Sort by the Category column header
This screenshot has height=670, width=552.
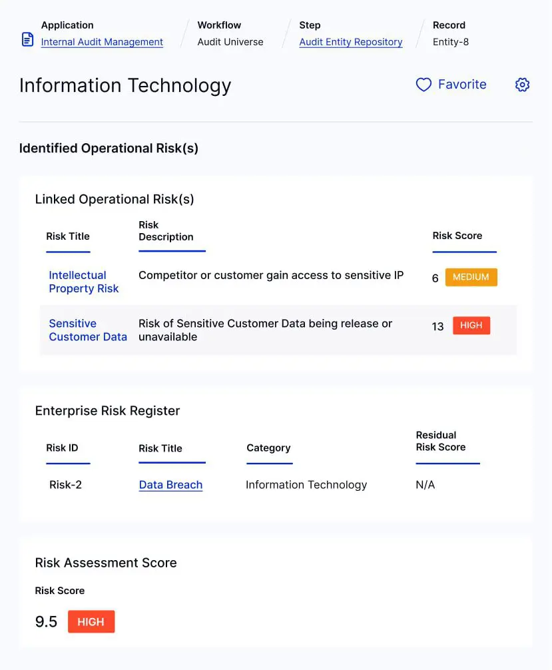pos(268,448)
